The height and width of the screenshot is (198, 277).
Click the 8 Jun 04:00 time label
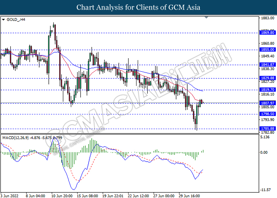tap(35, 196)
